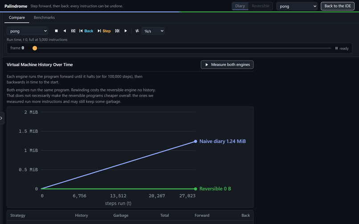The height and width of the screenshot is (224, 359).
Task: Click the orange frame slider handle
Action: (35, 48)
